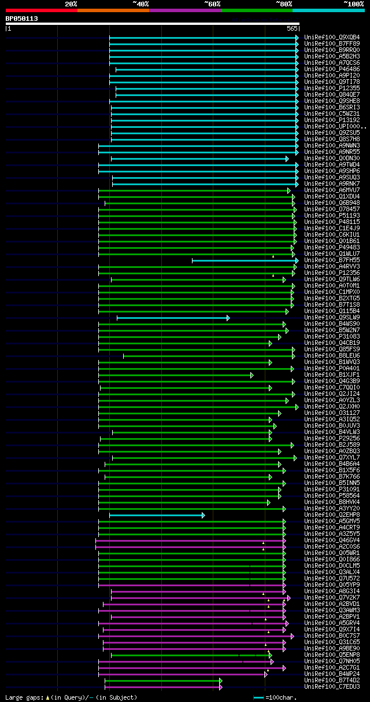Click the green alignment bar for UniRef100_B1XJF1
The image size is (370, 702).
(176, 375)
